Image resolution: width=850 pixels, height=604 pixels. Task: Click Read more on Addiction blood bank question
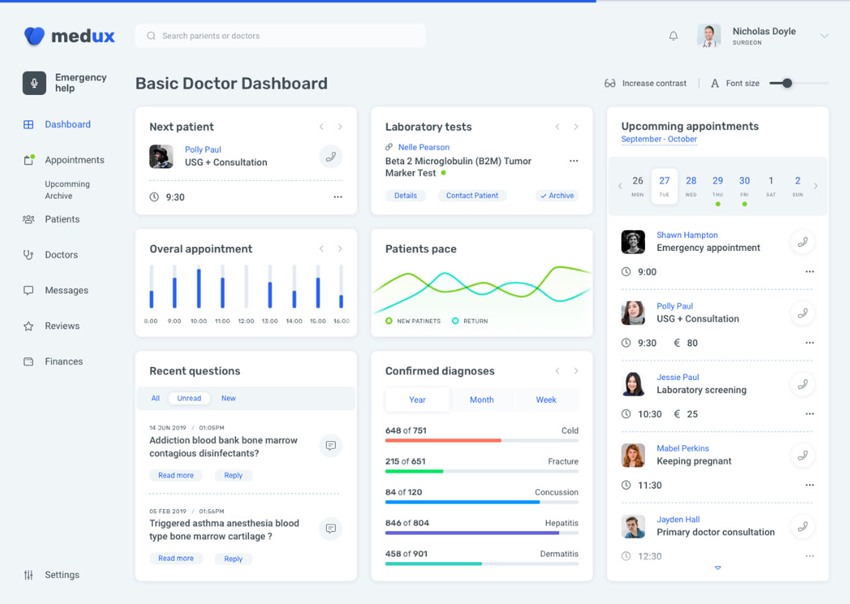click(x=176, y=476)
